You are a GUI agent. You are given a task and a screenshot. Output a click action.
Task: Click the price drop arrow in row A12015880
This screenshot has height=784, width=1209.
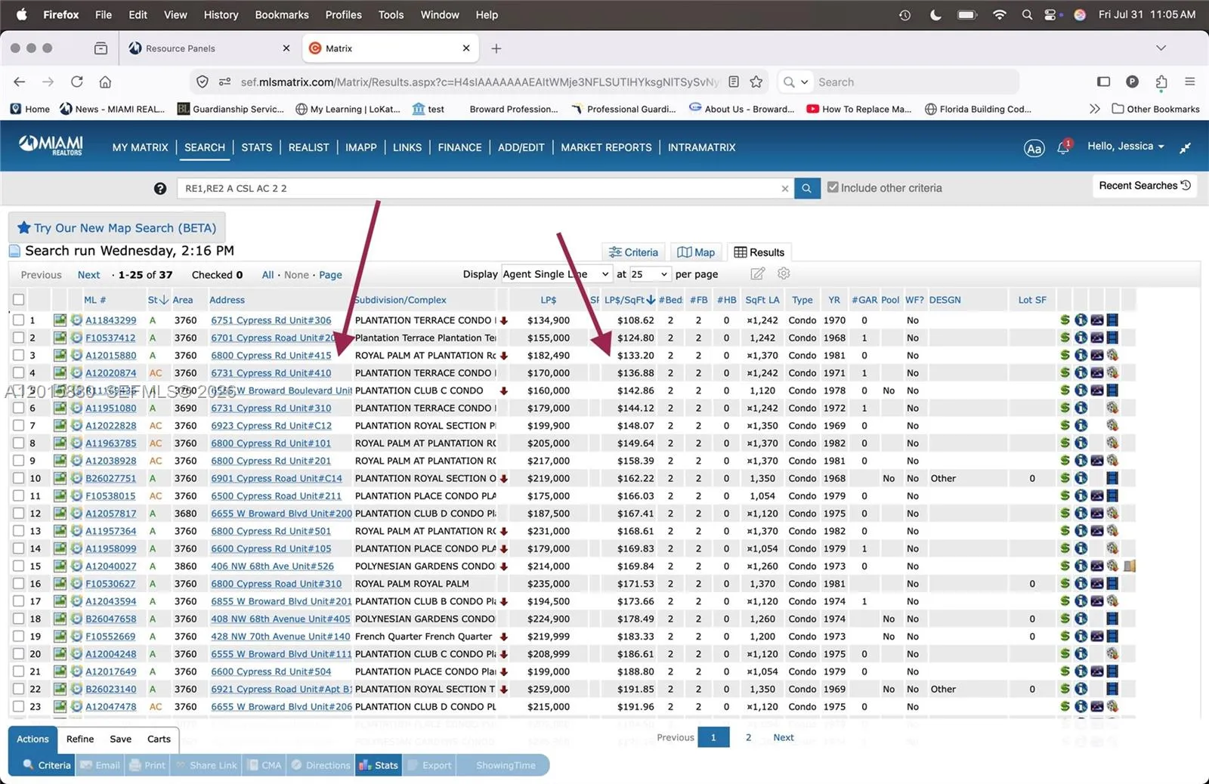(x=504, y=356)
